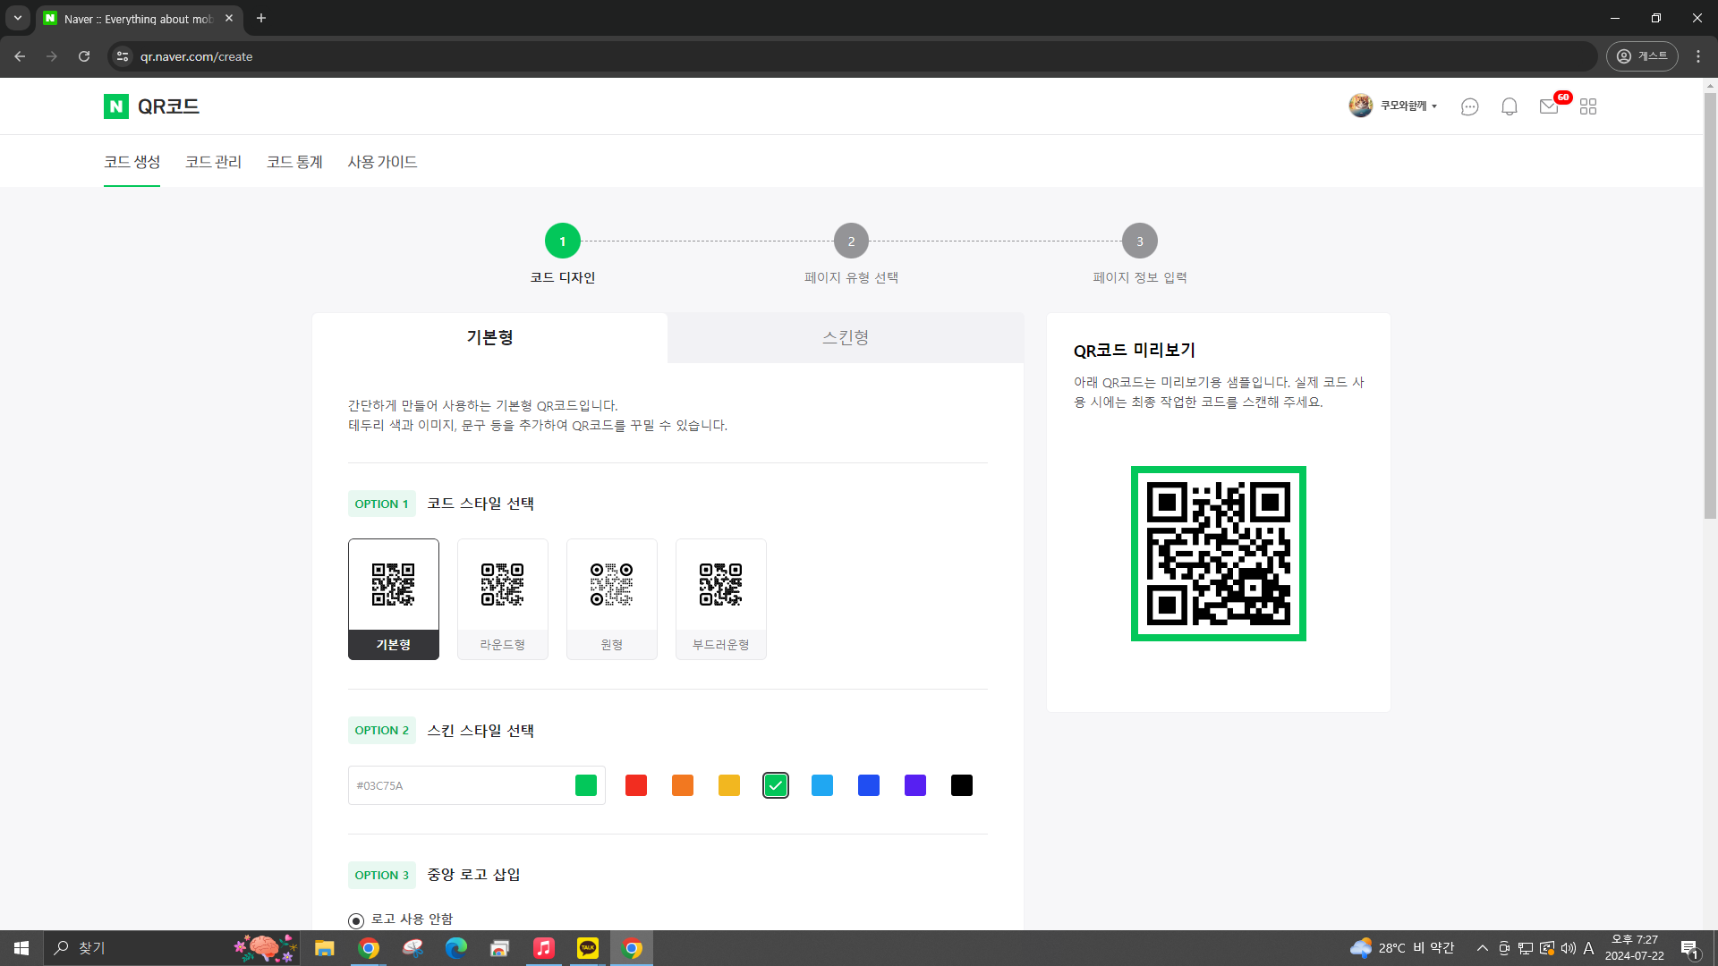Screen dimensions: 1718x966
Task: Go to the 사용 가이드 page
Action: 382,162
